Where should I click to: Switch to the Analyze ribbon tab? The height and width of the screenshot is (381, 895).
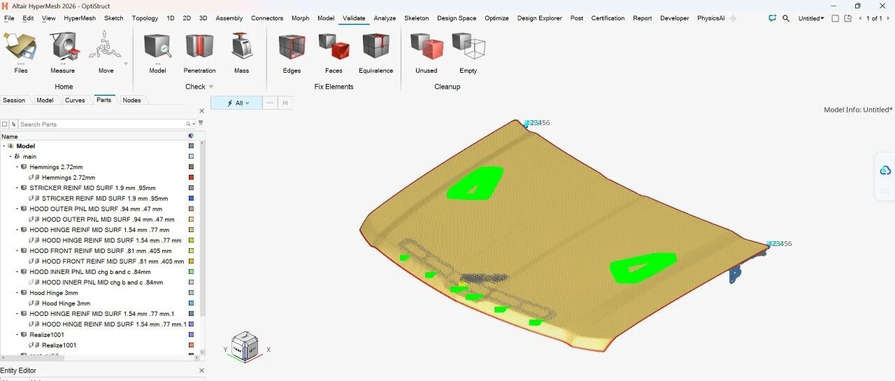[385, 18]
